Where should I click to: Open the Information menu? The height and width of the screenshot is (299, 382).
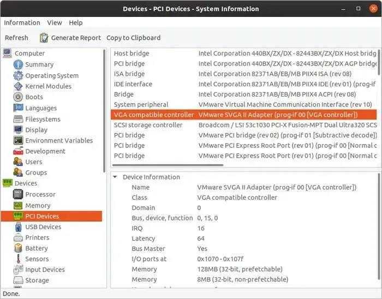(22, 23)
